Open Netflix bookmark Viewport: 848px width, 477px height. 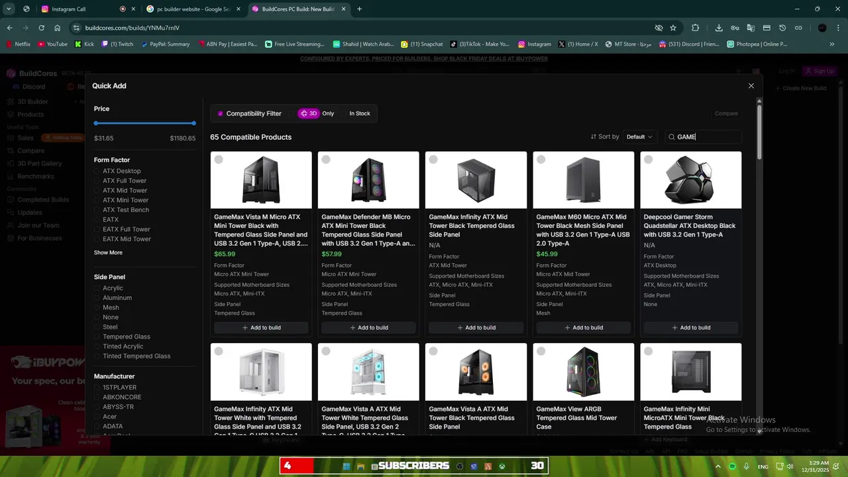click(19, 44)
